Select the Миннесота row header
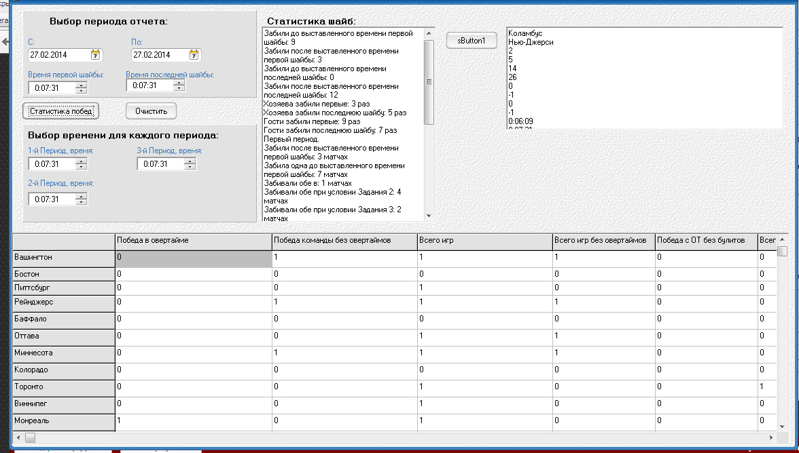799x453 pixels. (64, 355)
